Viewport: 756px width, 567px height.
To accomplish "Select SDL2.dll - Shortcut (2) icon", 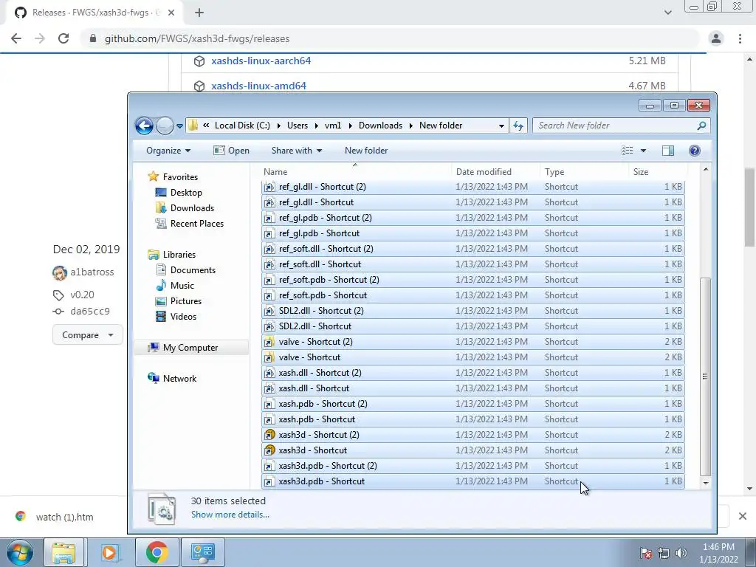I will (269, 311).
